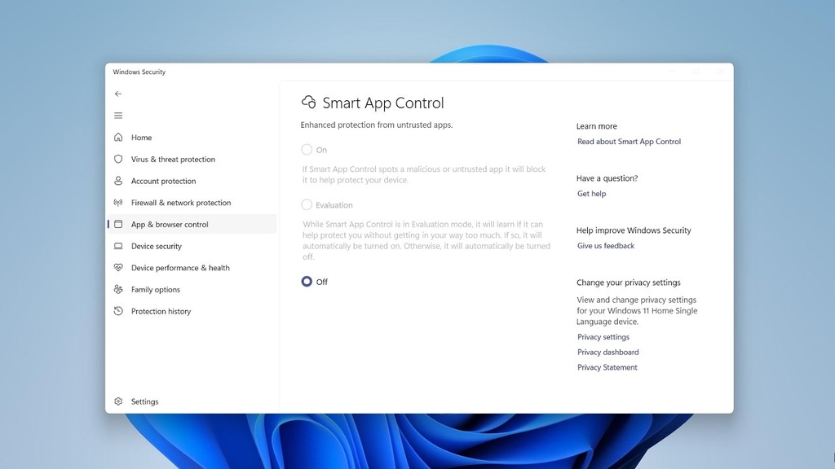Click the Home house icon
Viewport: 835px width, 469px height.
[x=118, y=137]
